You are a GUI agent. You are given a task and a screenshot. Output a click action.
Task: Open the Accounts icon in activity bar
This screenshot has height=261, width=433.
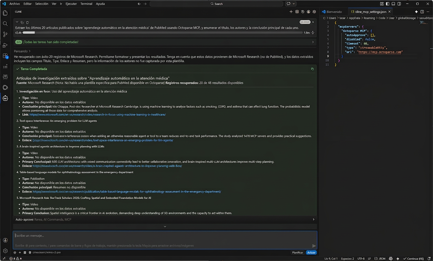(5, 240)
